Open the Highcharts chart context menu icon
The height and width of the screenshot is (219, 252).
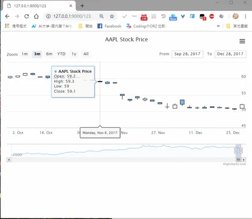[x=242, y=41]
